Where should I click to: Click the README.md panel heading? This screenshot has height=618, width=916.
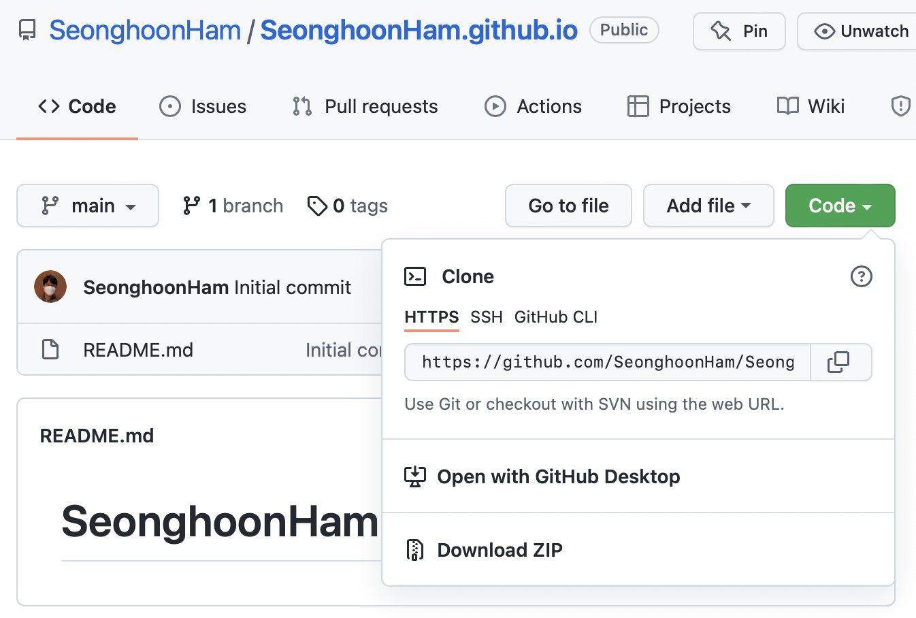[97, 436]
